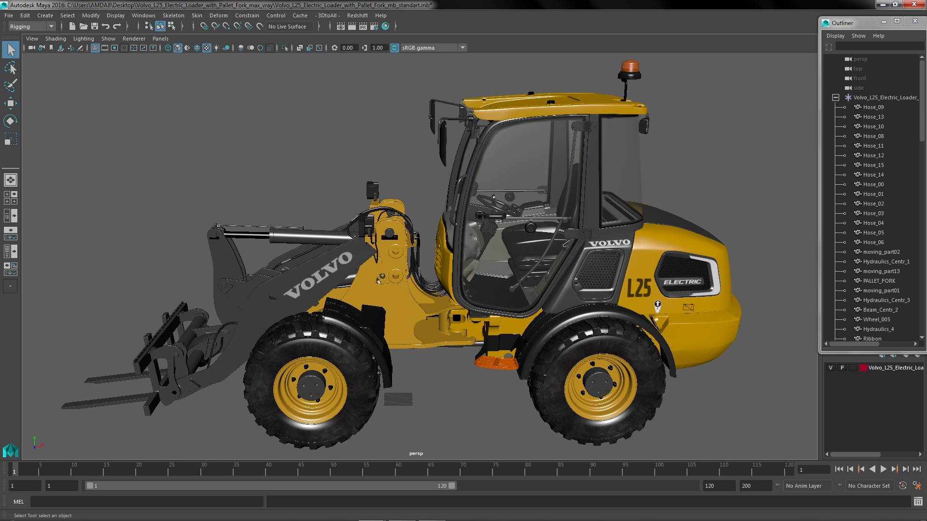927x521 pixels.
Task: Play animation forward
Action: (884, 469)
